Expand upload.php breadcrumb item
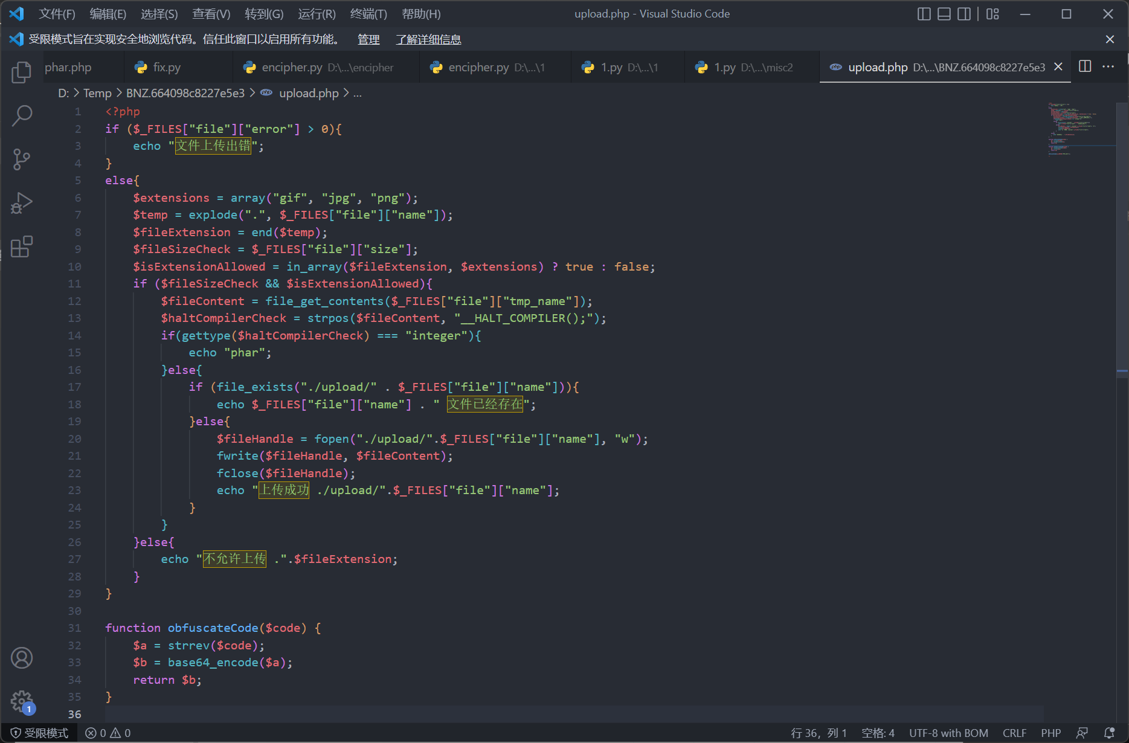Viewport: 1129px width, 743px height. point(309,93)
